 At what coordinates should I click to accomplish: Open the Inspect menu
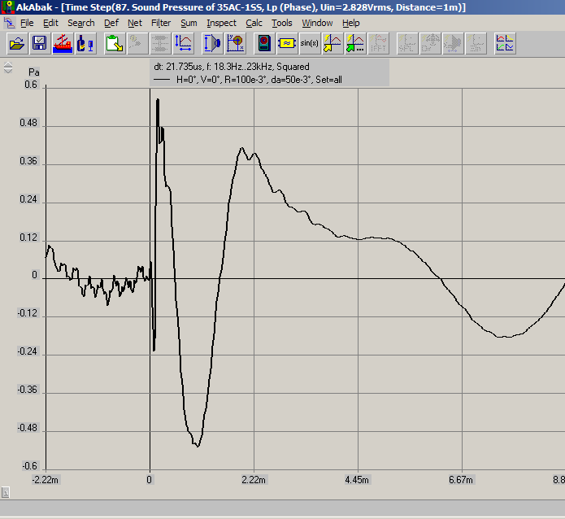[221, 23]
